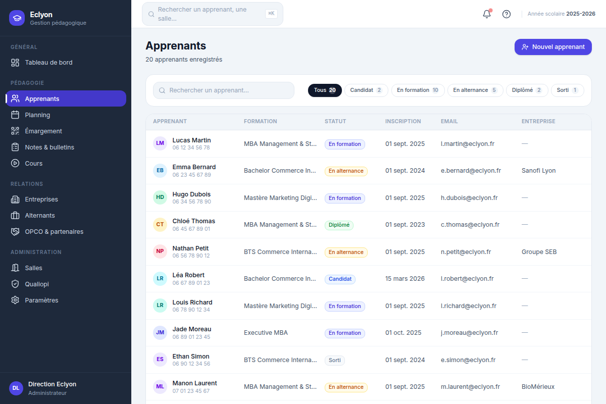Click the BioMérieux company cell
606x404 pixels.
click(538, 387)
